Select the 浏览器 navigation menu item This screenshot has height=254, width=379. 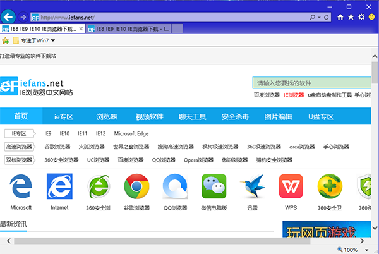(106, 117)
